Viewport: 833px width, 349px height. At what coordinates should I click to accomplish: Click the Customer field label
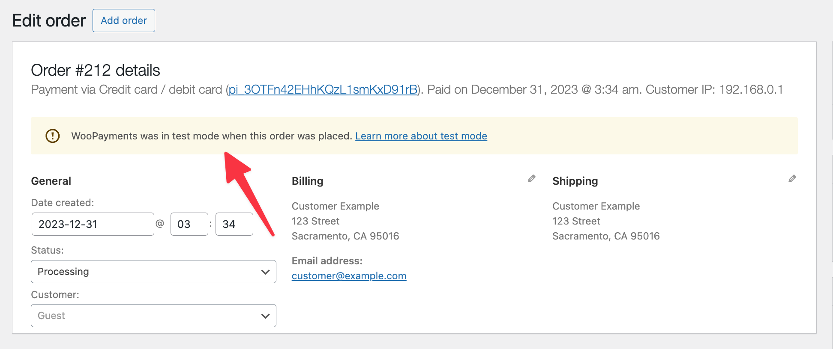pos(55,295)
